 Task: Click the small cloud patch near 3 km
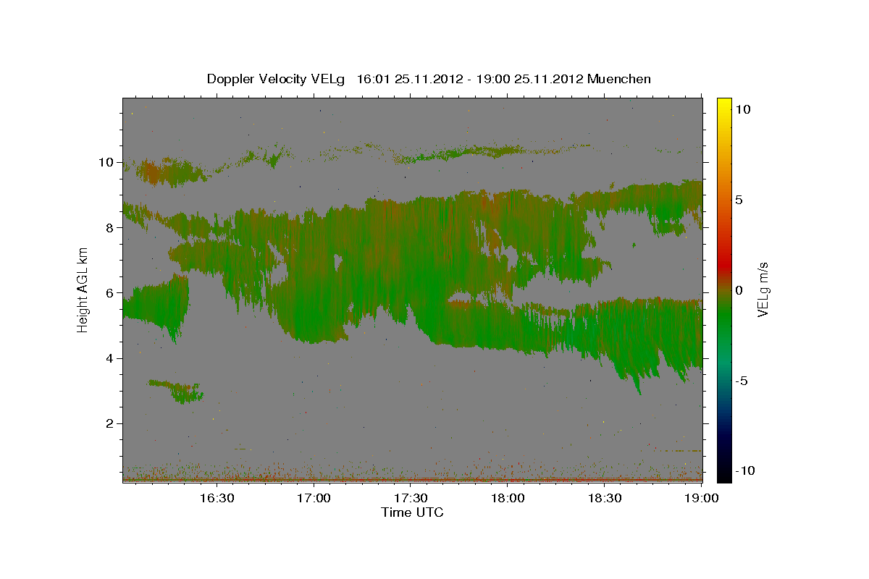pyautogui.click(x=177, y=391)
